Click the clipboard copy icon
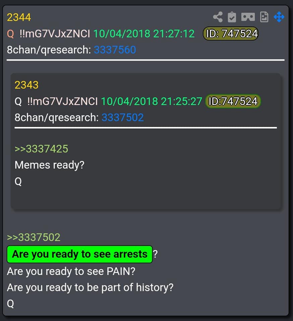Image resolution: width=293 pixels, height=321 pixels. pos(232,17)
